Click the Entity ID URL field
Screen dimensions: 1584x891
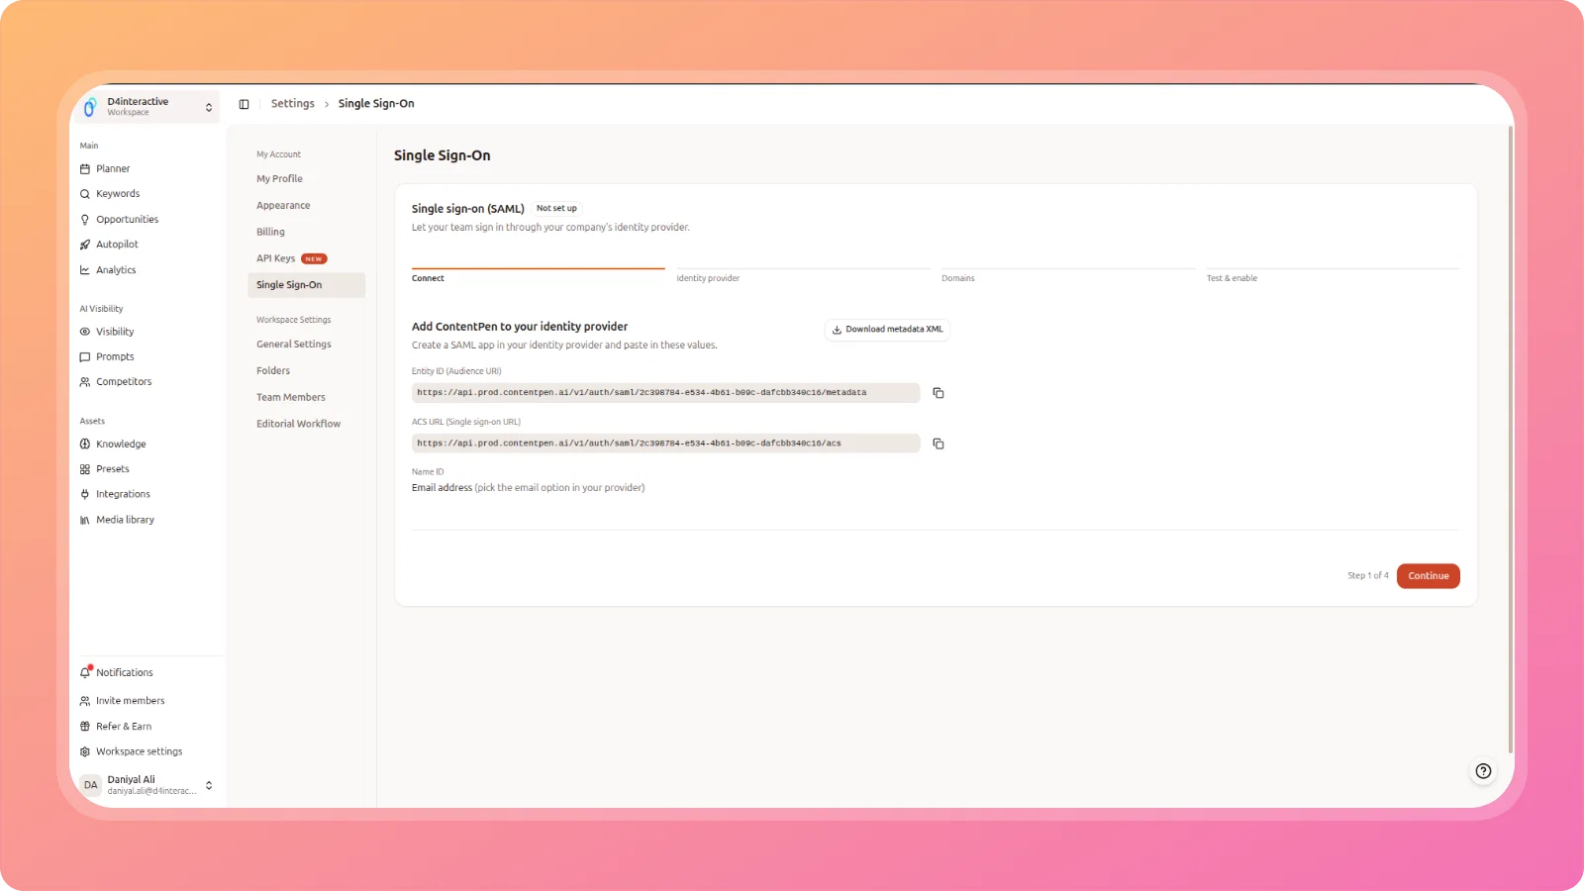click(x=665, y=393)
